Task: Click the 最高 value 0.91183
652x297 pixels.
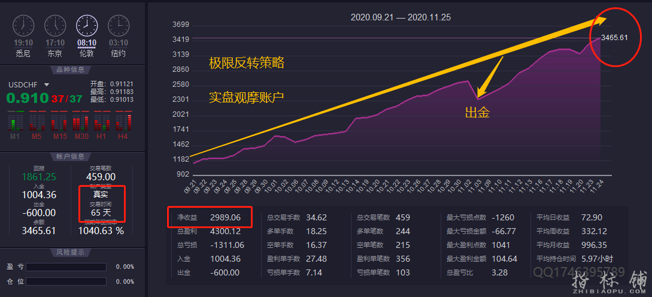Action: 122,92
